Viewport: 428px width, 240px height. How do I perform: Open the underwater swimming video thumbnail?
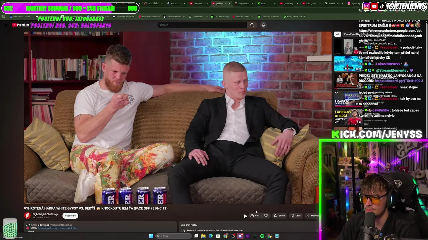[x=348, y=63]
